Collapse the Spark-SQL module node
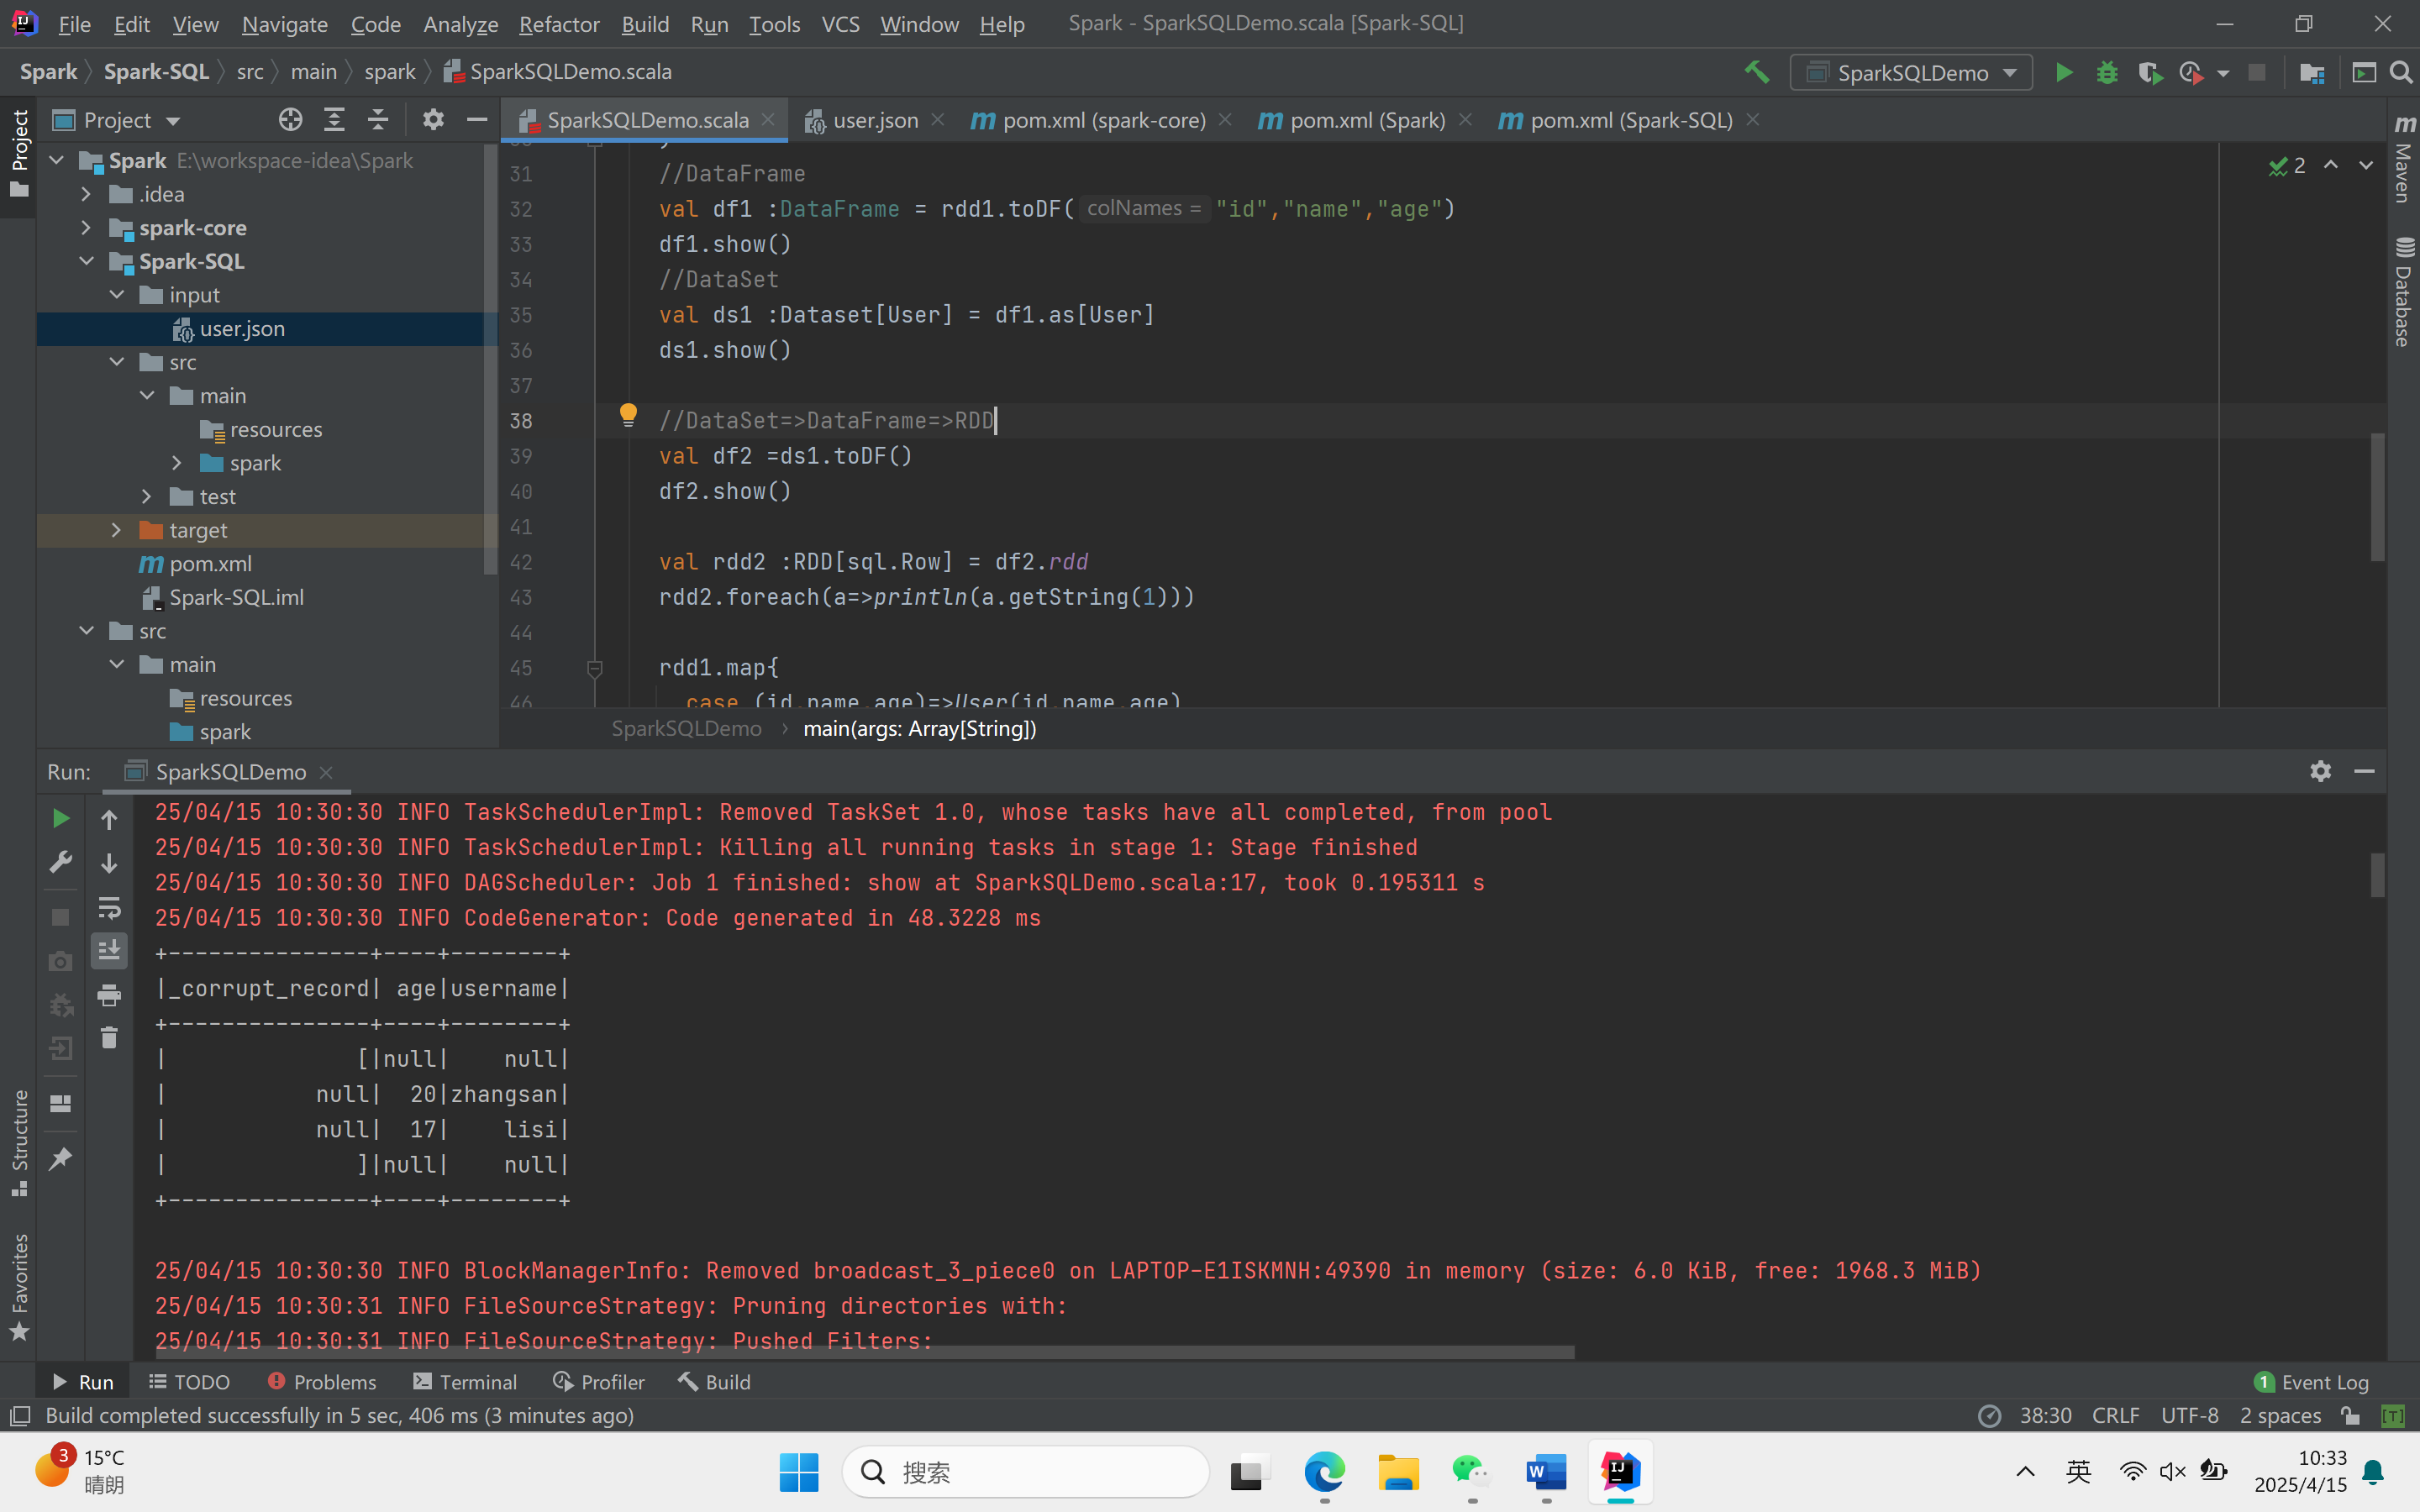2420x1512 pixels. click(86, 262)
